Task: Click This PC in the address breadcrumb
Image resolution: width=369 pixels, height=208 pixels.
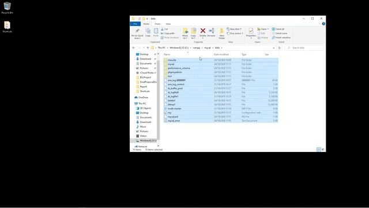Action: point(161,48)
